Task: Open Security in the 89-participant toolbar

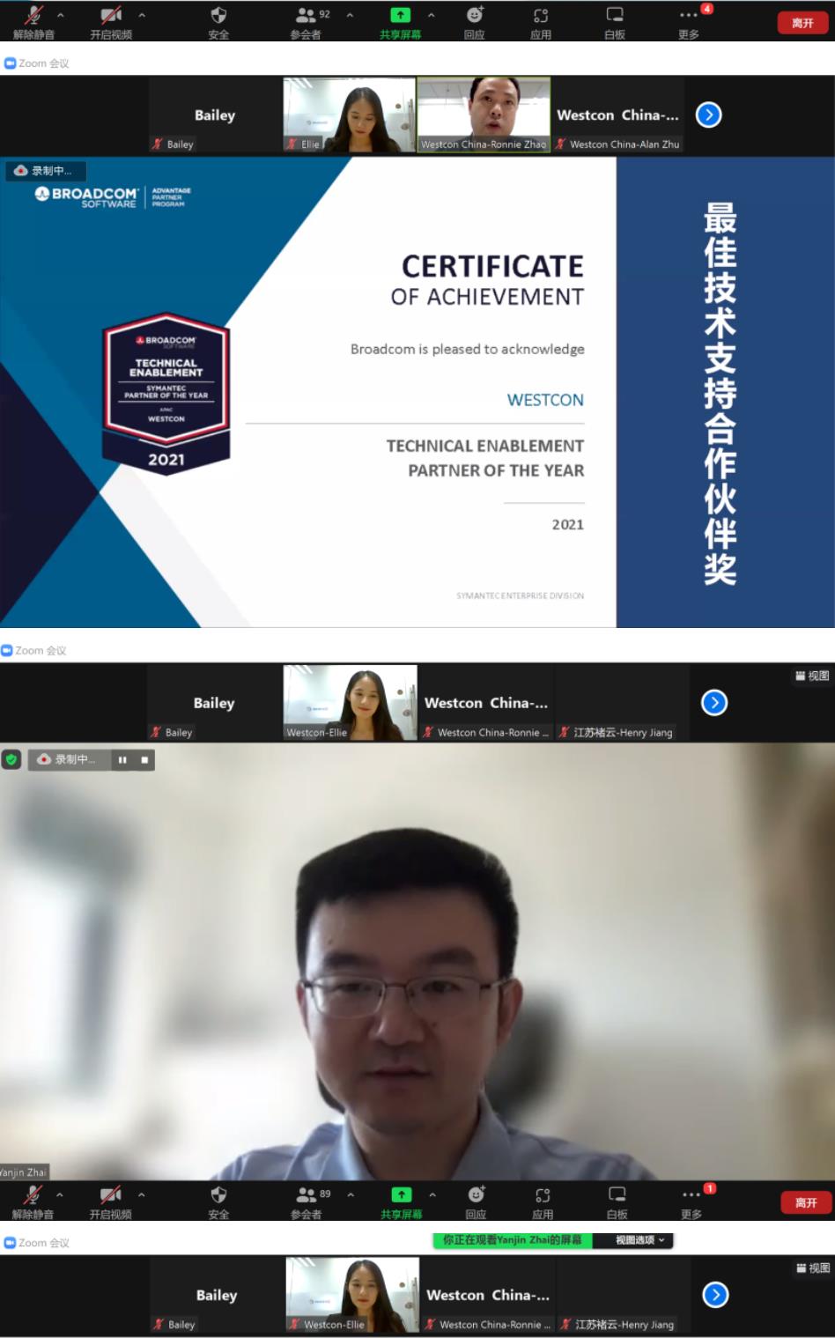Action: [218, 1201]
